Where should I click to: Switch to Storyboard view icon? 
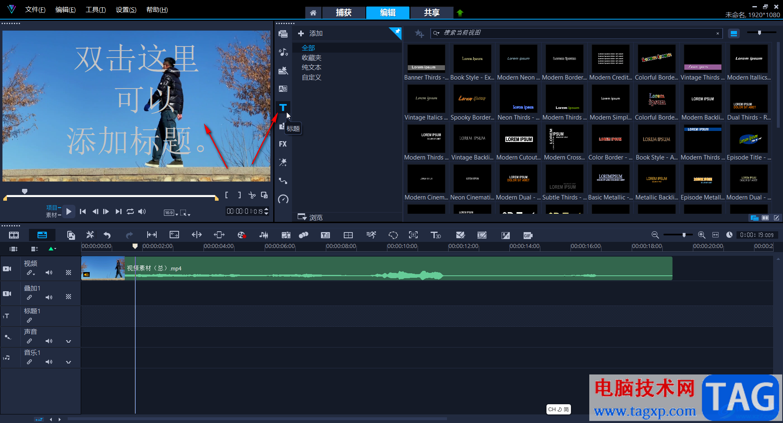click(x=14, y=235)
